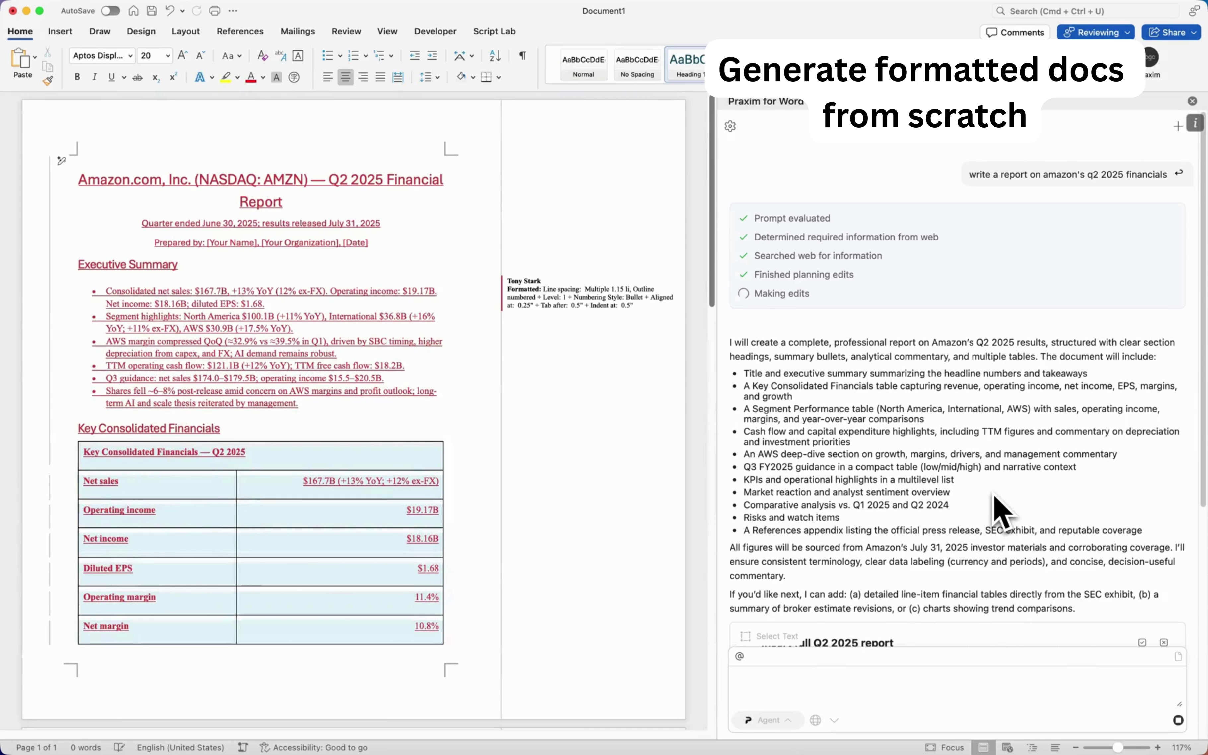Click the @ mention icon in Praxim input
Screen dimensions: 1208x755
[739, 655]
